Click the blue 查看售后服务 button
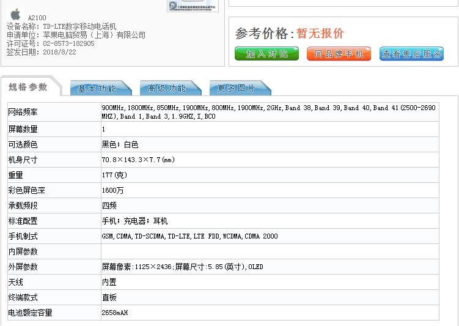 click(411, 54)
